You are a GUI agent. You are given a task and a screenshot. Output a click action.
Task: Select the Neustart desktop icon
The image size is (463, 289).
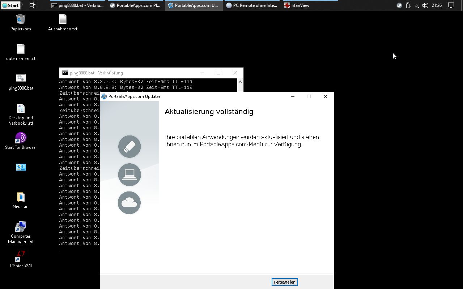point(21,200)
